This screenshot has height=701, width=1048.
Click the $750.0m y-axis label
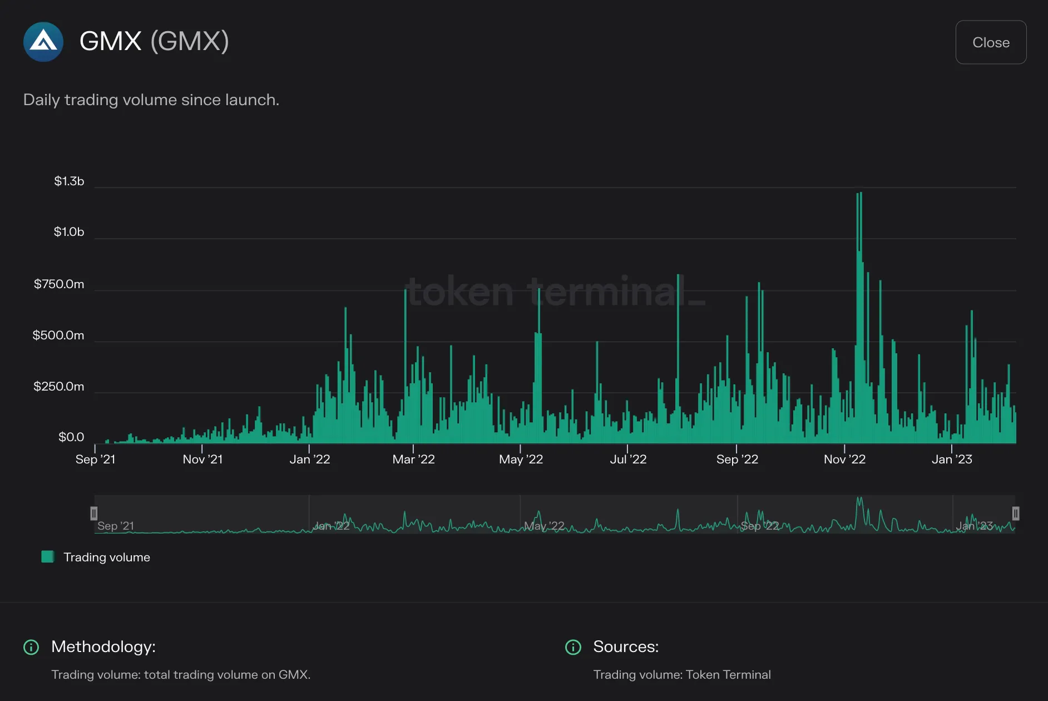coord(59,284)
